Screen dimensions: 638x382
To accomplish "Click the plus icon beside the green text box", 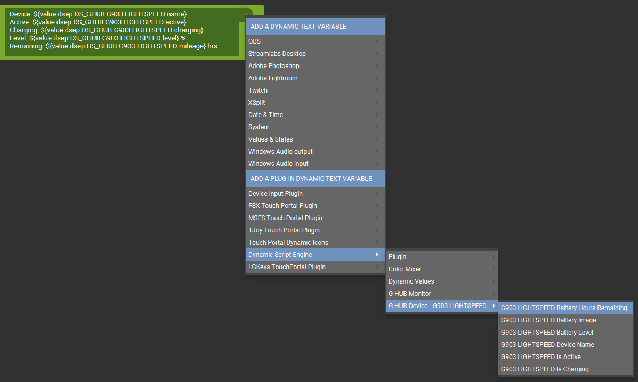I will click(246, 15).
